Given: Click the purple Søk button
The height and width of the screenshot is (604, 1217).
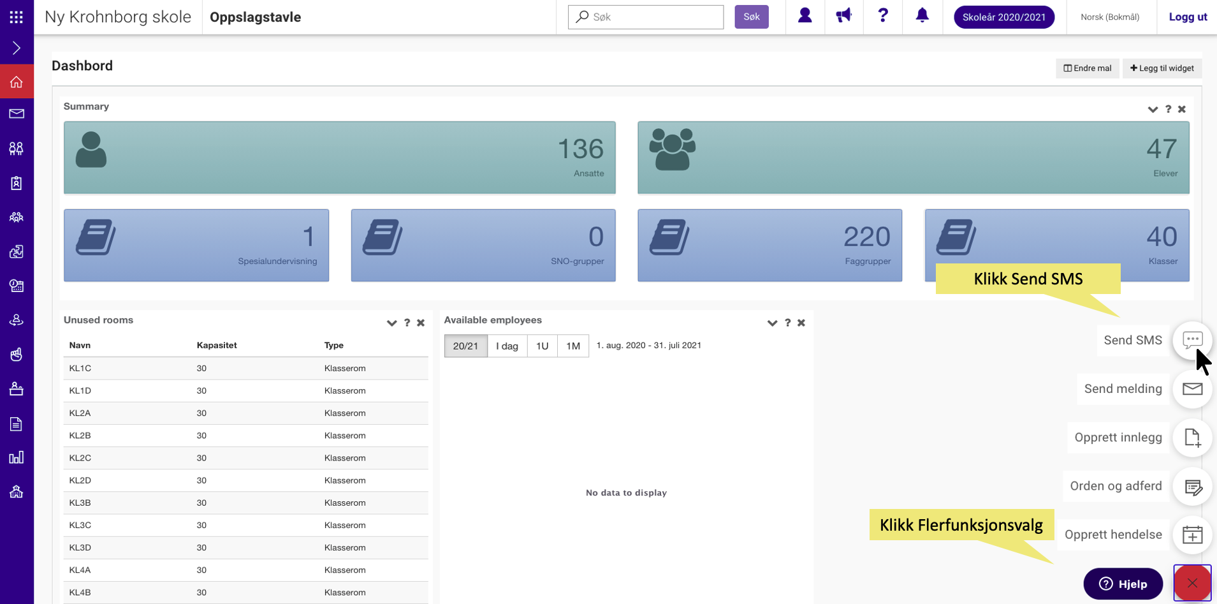Looking at the screenshot, I should click(x=752, y=17).
